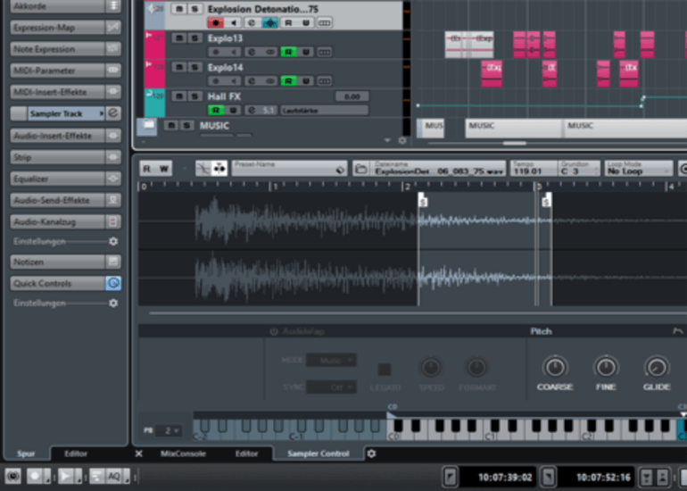The height and width of the screenshot is (491, 687).
Task: Open Quick Controls section icon
Action: 113,283
